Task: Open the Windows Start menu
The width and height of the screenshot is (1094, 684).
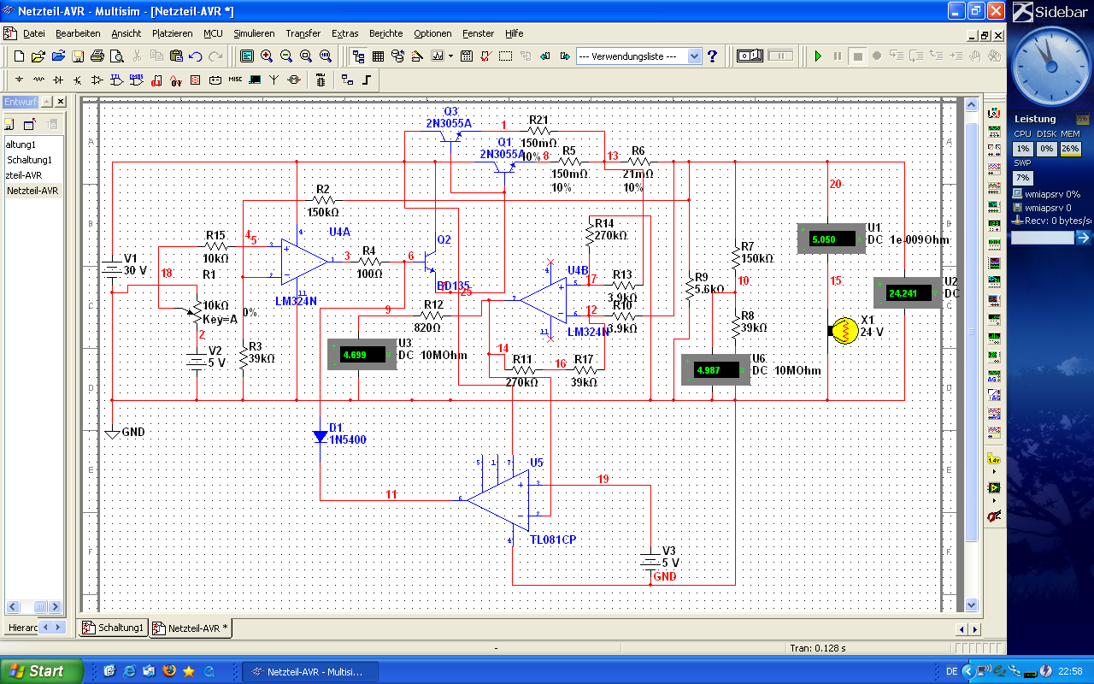Action: tap(41, 671)
